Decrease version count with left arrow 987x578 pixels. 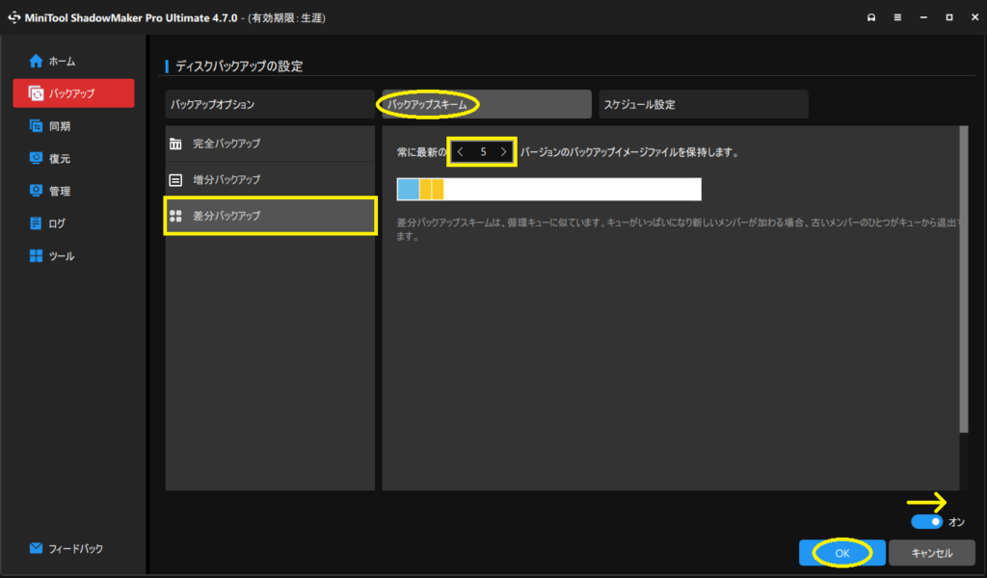(461, 151)
